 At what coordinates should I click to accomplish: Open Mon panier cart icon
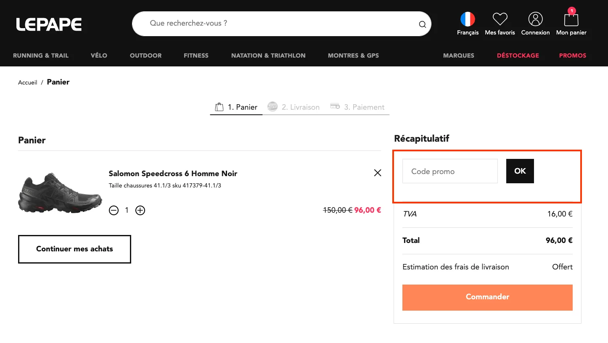coord(571,20)
